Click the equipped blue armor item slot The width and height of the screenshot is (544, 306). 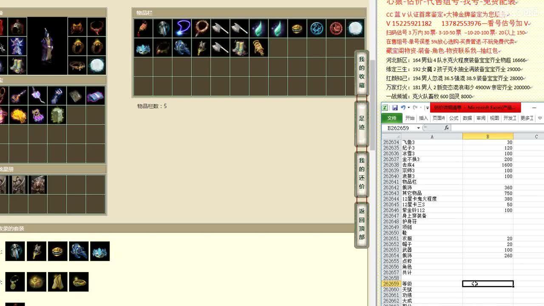tap(17, 46)
